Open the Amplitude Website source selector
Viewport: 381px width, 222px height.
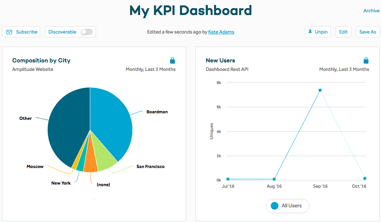click(33, 69)
